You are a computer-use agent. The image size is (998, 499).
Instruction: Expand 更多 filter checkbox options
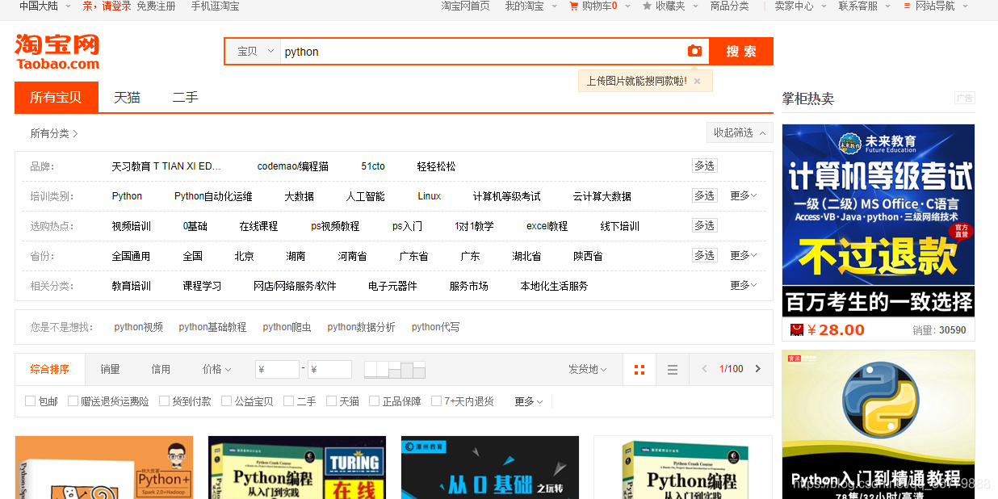(529, 401)
